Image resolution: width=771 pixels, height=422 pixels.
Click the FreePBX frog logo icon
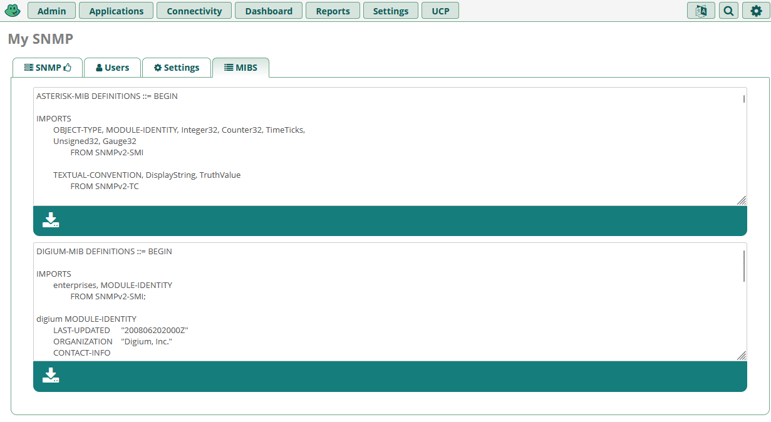tap(13, 11)
